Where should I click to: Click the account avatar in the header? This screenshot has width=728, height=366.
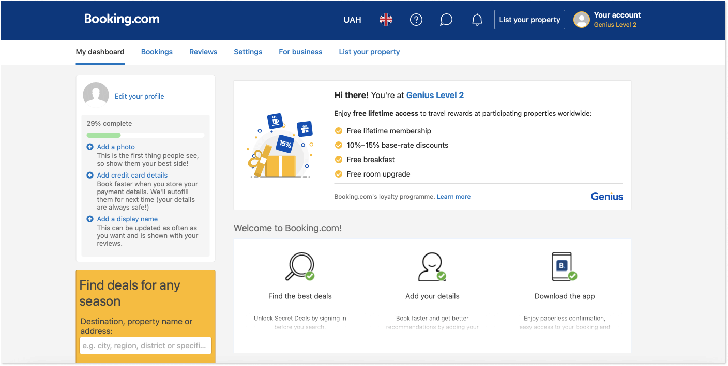[x=582, y=20]
